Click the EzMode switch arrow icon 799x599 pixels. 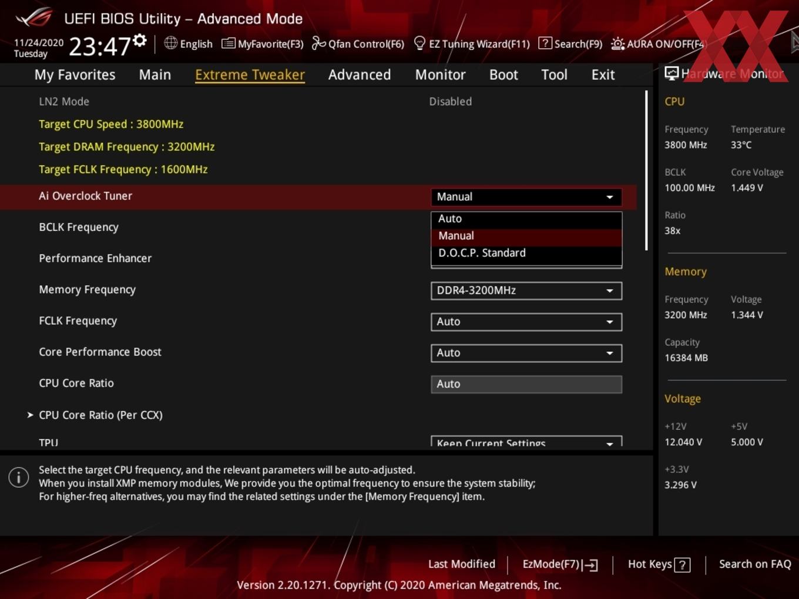tap(590, 565)
